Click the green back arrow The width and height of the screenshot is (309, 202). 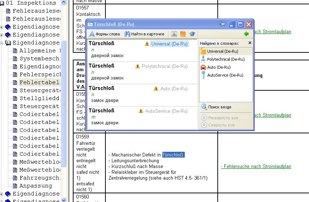[x=246, y=34]
